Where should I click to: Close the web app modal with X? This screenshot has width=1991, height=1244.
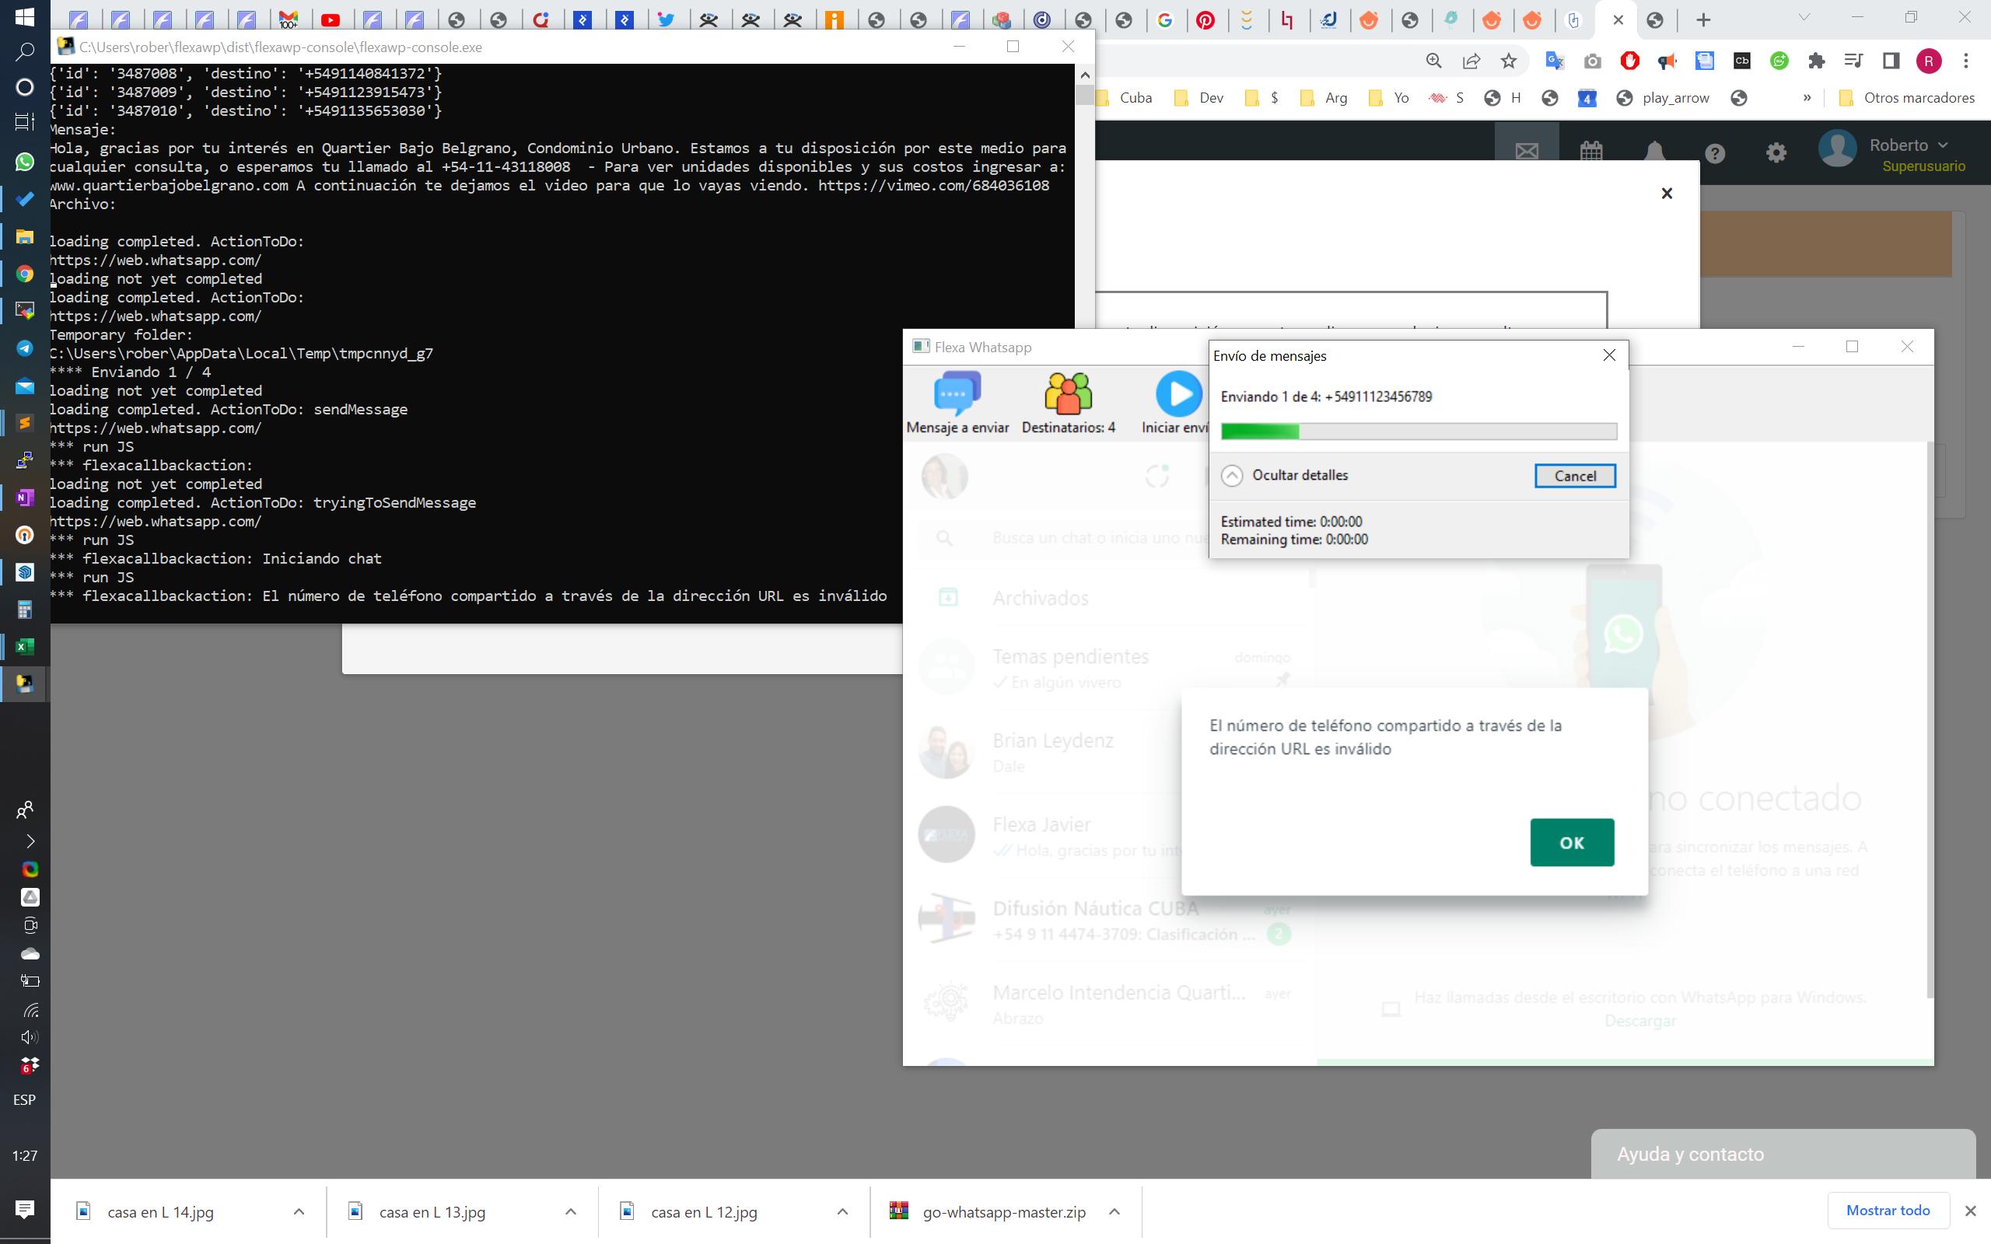click(1667, 194)
